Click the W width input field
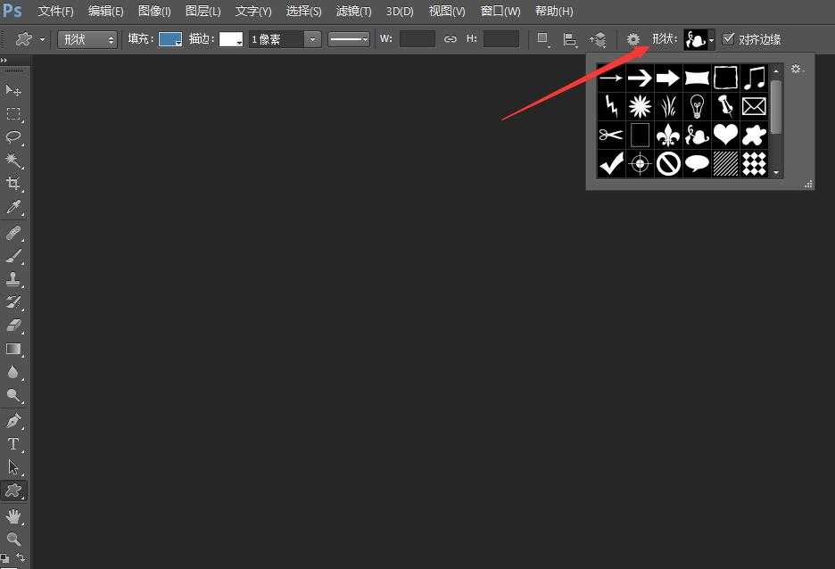 pos(417,39)
